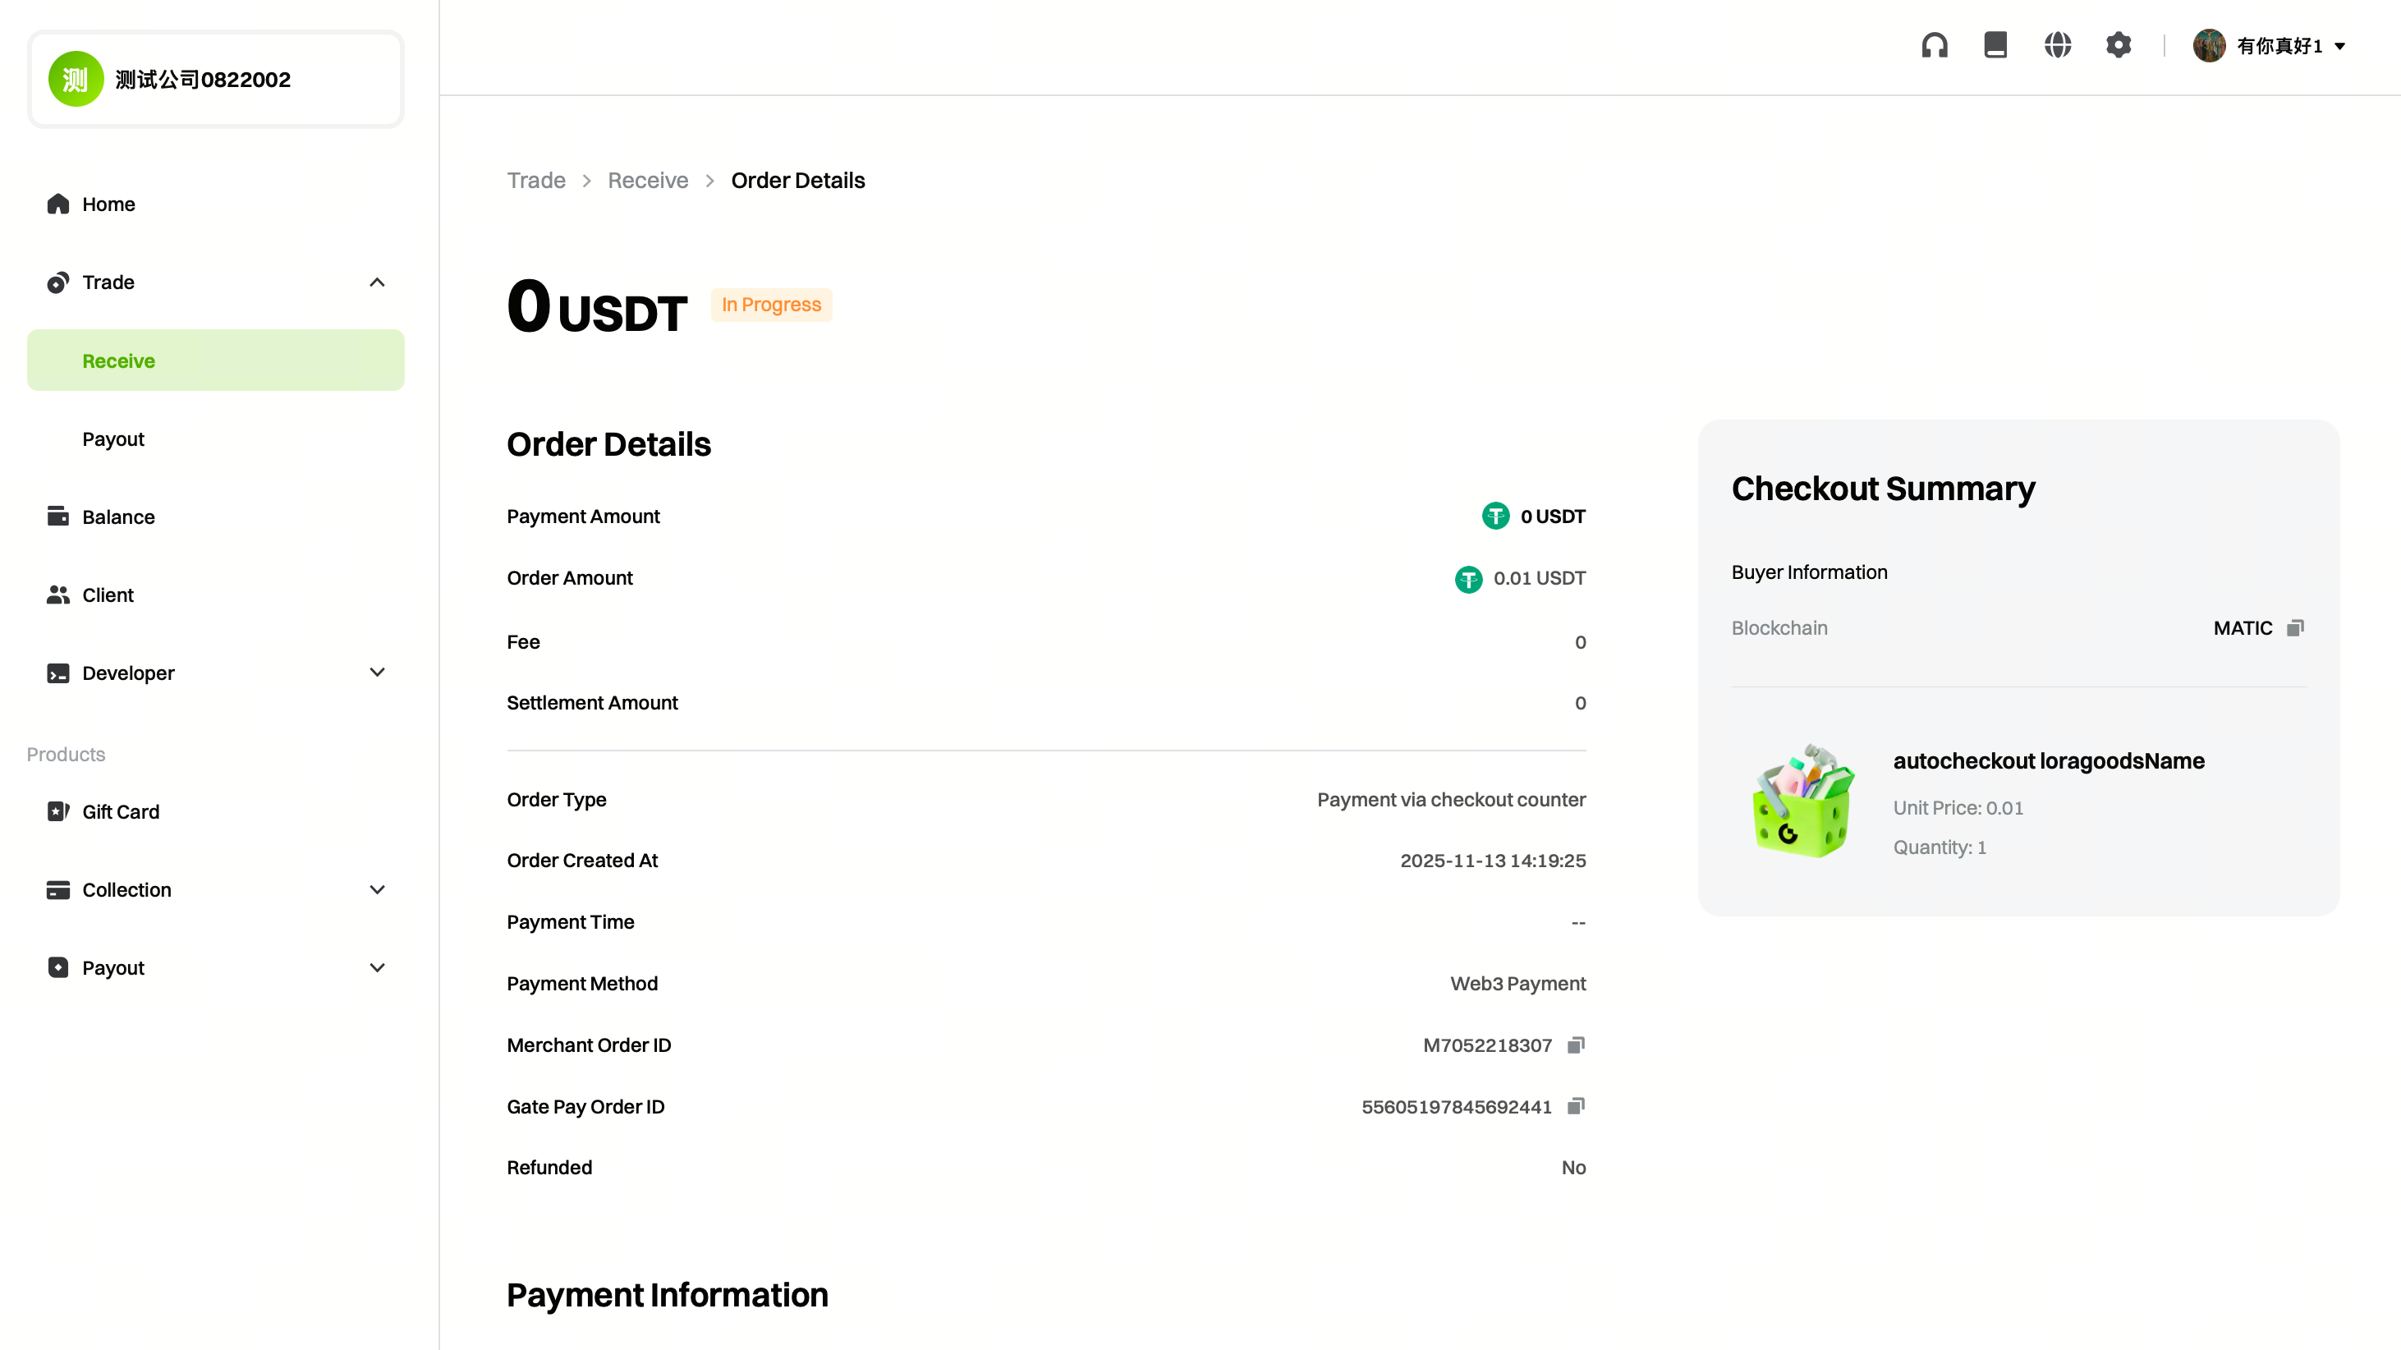The width and height of the screenshot is (2401, 1350).
Task: Expand the Collection products menu
Action: coord(377,889)
